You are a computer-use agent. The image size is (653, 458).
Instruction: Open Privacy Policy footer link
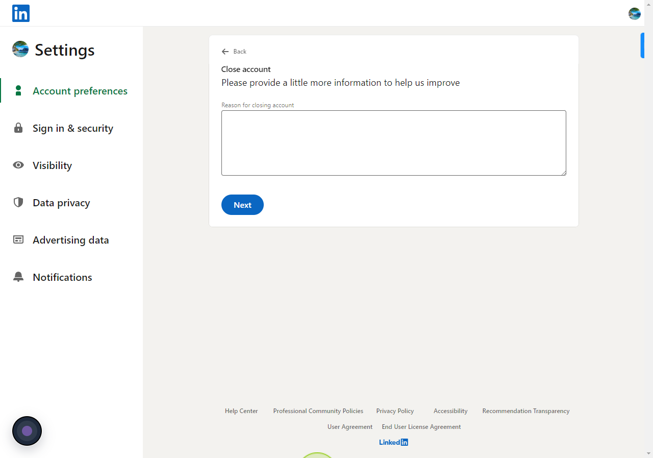[395, 411]
